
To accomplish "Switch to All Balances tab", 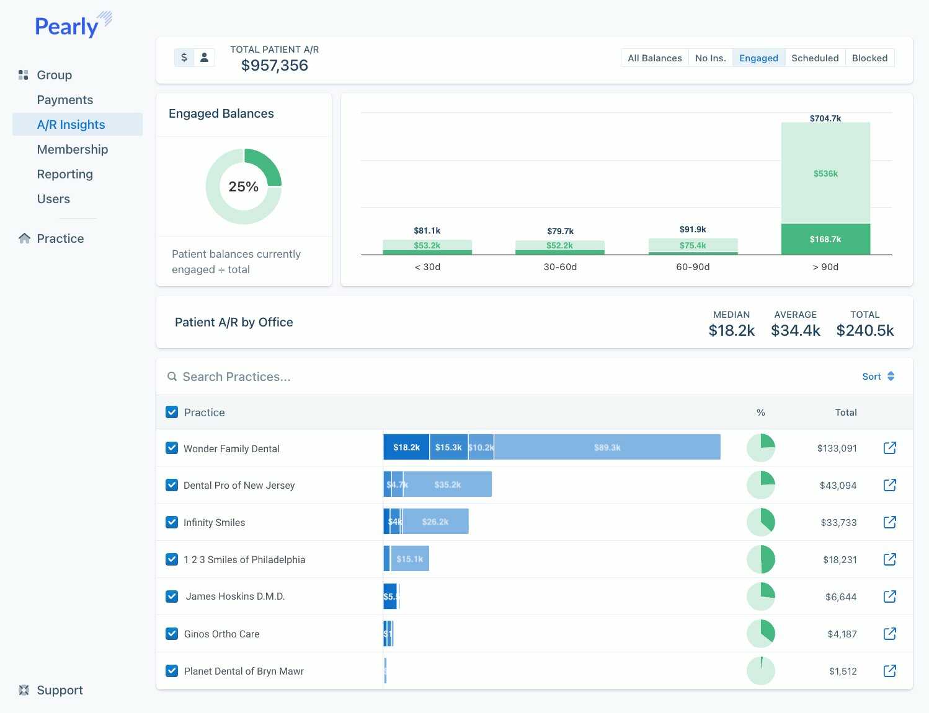I will click(x=654, y=58).
